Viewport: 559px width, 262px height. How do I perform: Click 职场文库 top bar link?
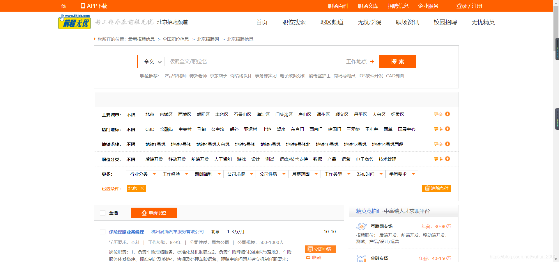coord(368,6)
